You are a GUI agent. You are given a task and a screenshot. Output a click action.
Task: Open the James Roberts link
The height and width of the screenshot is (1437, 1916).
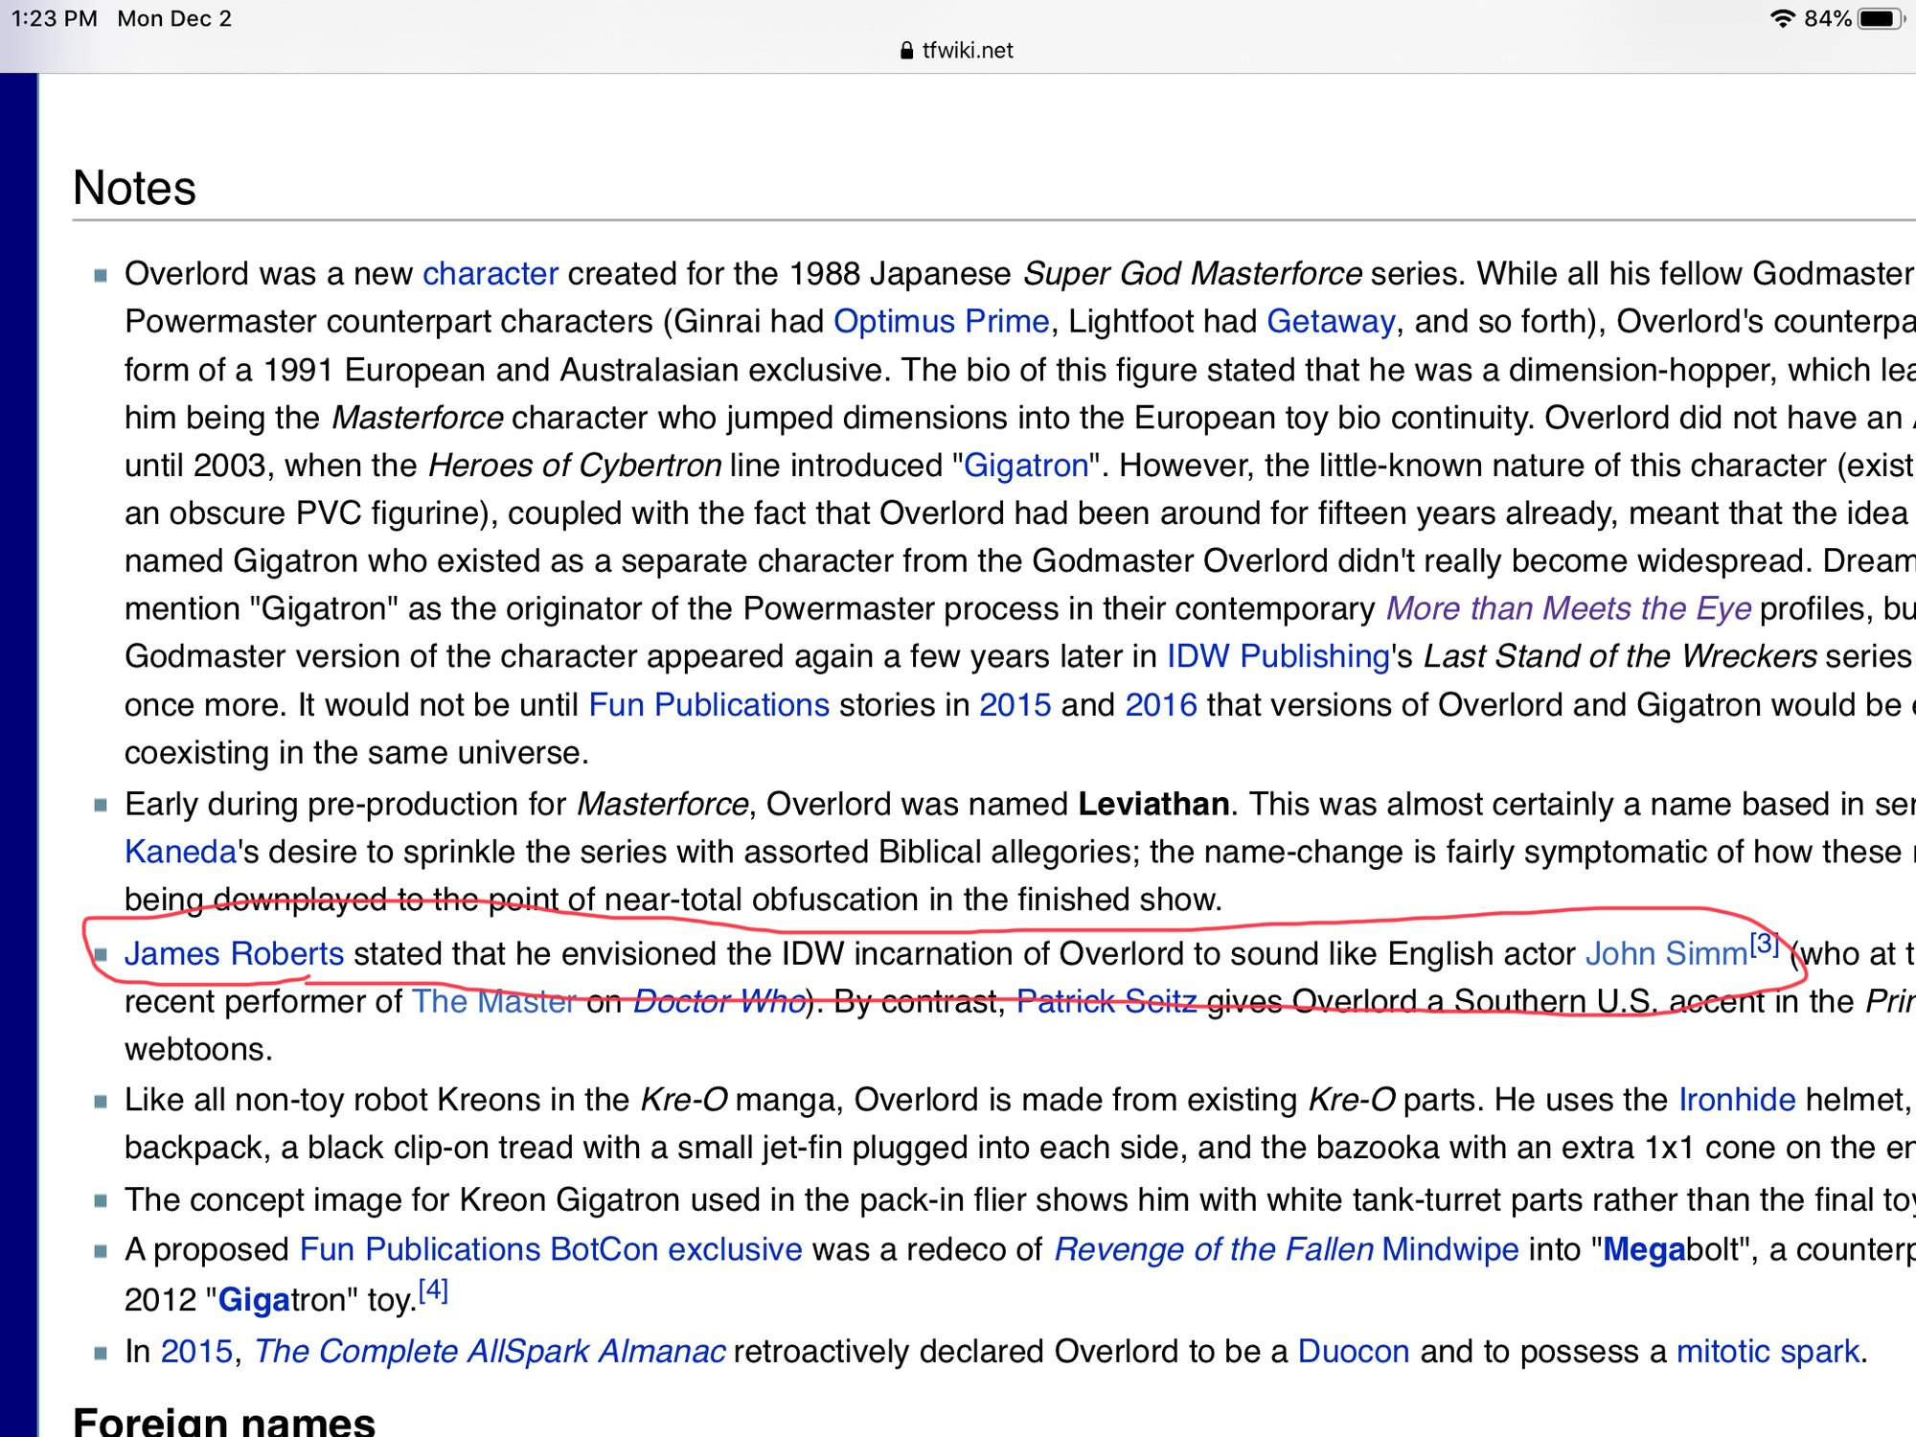(x=234, y=954)
